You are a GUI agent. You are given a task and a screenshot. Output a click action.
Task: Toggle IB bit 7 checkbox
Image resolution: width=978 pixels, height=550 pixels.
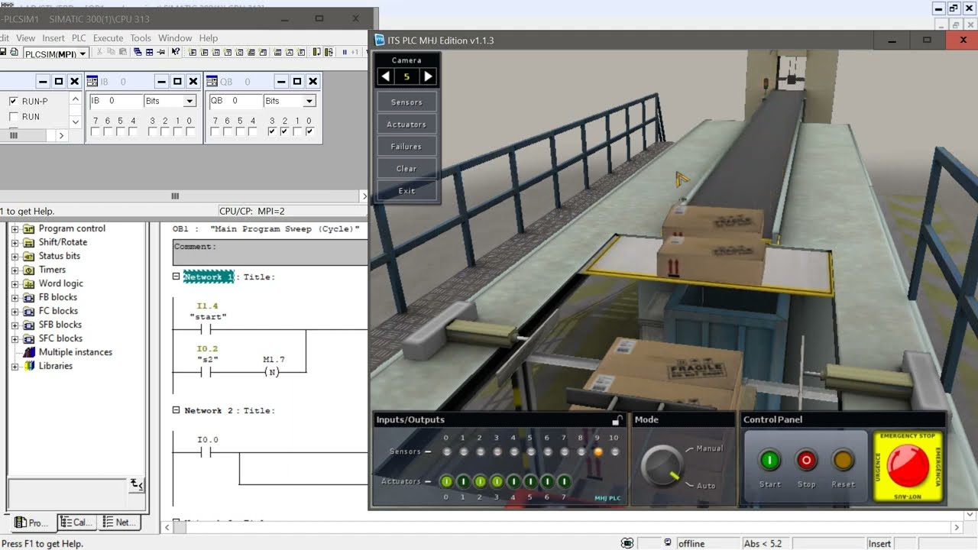click(x=96, y=131)
